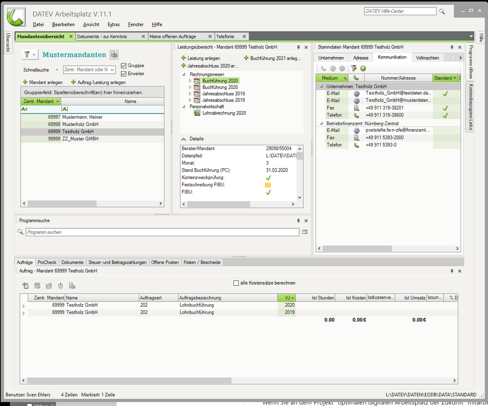Image resolution: width=488 pixels, height=406 pixels.
Task: Click the magnifier icon next to Hilfe-Center search
Action: (442, 11)
